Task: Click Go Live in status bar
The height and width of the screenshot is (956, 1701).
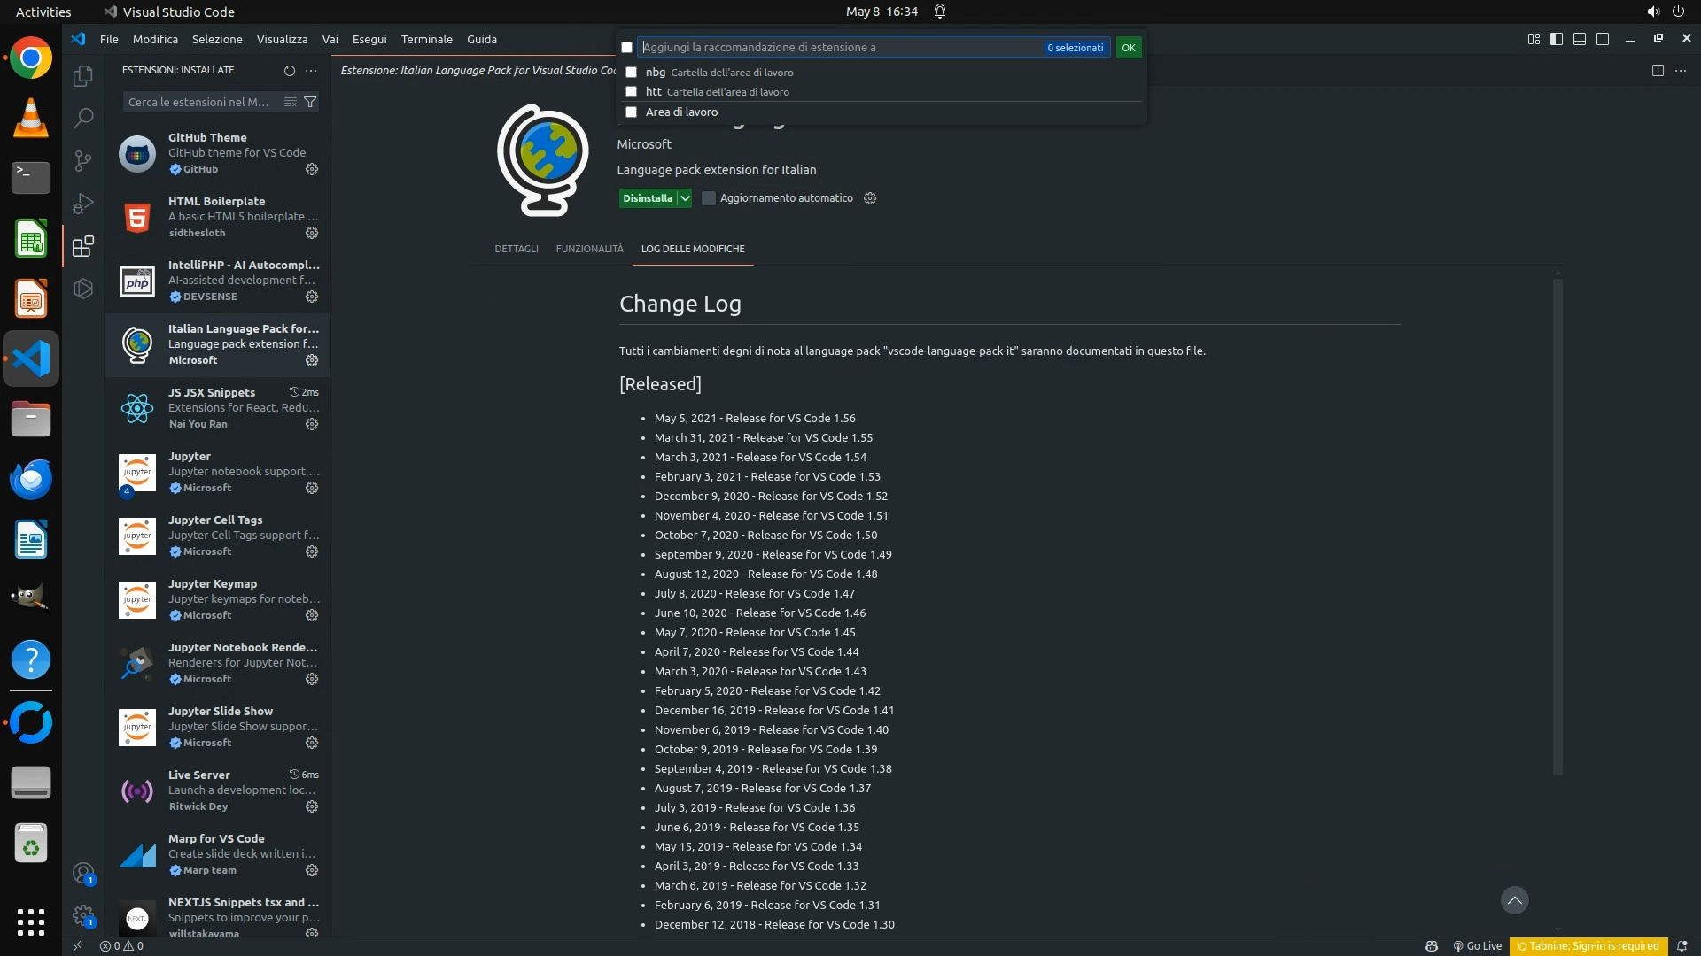Action: 1477,945
